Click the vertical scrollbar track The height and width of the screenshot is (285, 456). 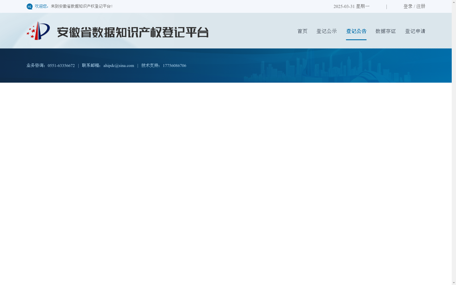click(454, 142)
